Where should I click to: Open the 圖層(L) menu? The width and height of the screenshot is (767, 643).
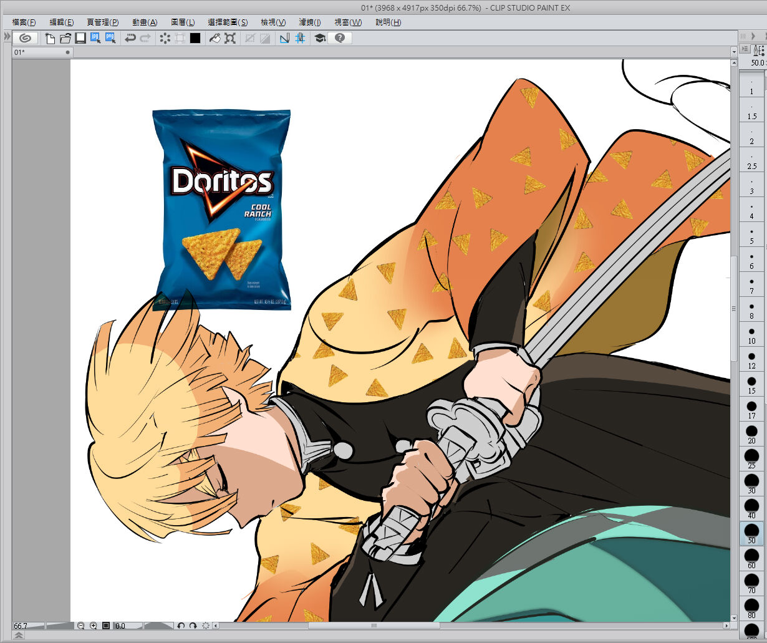point(183,22)
